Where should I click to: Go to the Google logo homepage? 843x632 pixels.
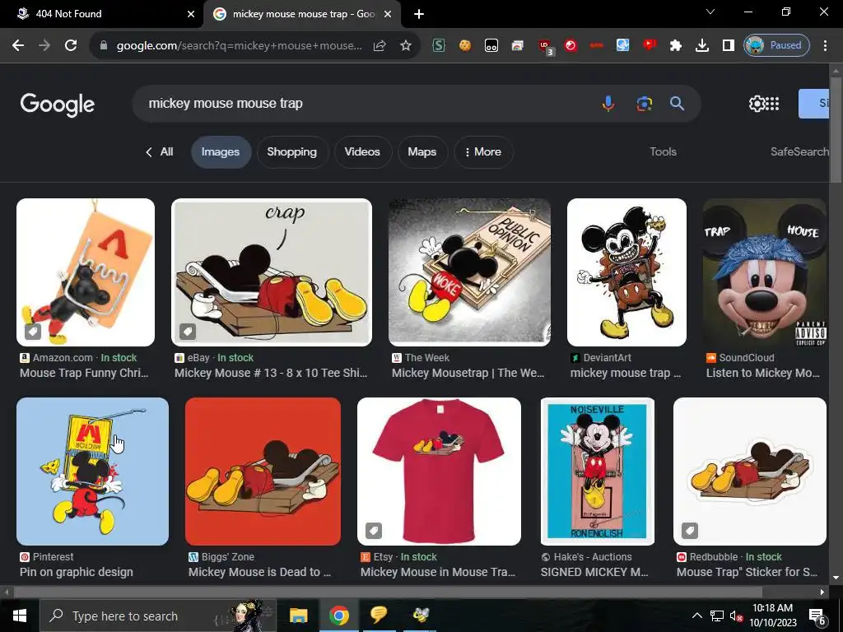click(x=58, y=105)
